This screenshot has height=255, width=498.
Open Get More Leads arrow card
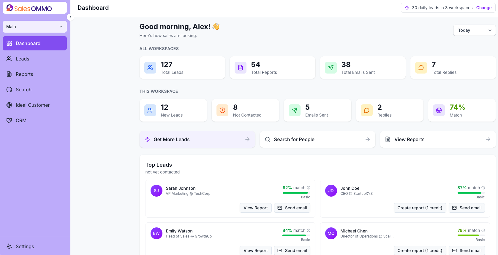197,139
